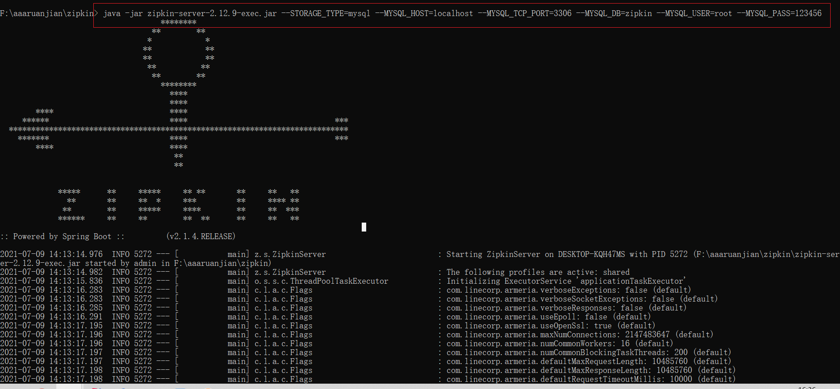
Task: Select the --STORAGE_TYPE=mysql argument
Action: click(326, 13)
